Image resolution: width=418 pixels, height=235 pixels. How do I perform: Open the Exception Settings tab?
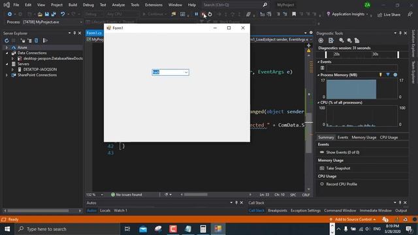click(x=306, y=210)
